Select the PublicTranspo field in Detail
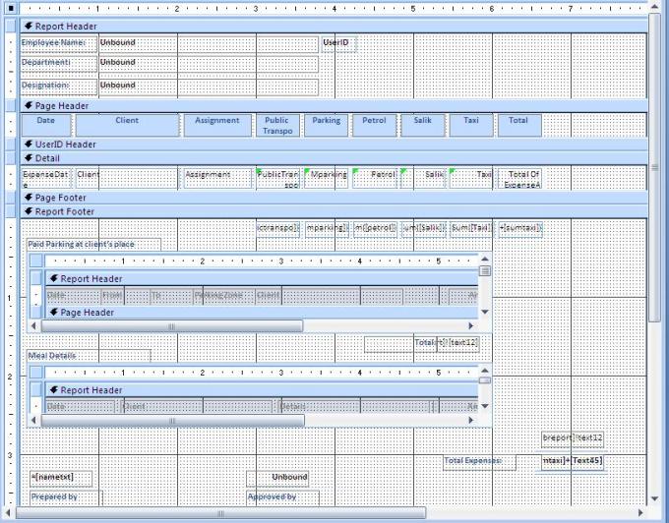 (277, 179)
